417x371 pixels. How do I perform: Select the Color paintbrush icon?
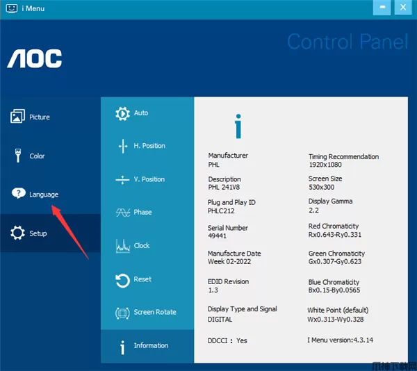[18, 156]
